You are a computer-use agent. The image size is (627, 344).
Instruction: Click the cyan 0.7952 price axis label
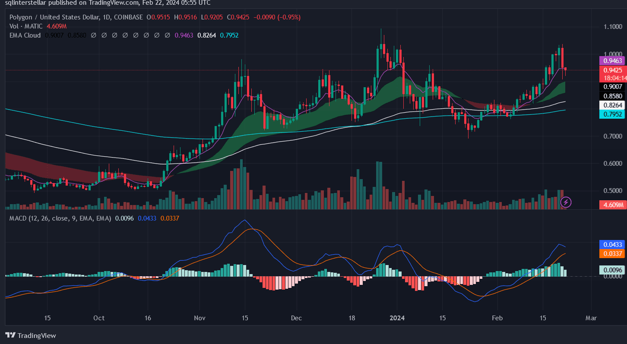[613, 114]
